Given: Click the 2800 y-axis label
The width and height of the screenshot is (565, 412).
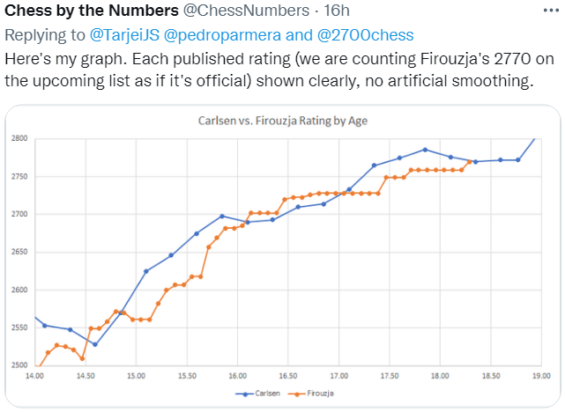Looking at the screenshot, I should coord(21,139).
